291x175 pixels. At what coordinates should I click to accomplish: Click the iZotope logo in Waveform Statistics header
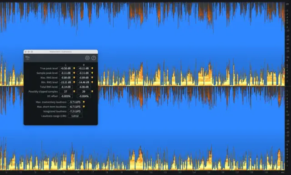pos(28,58)
